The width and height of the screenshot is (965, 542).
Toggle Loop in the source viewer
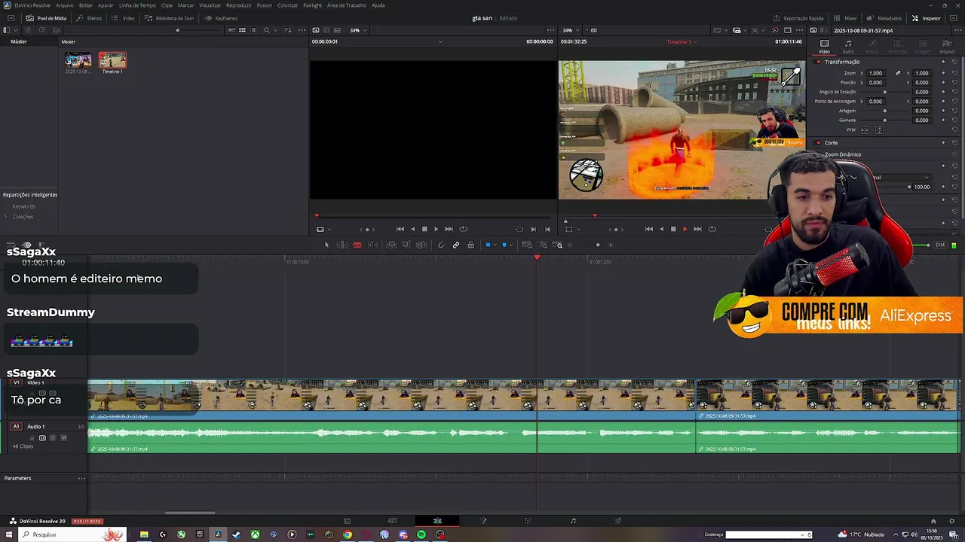point(463,229)
